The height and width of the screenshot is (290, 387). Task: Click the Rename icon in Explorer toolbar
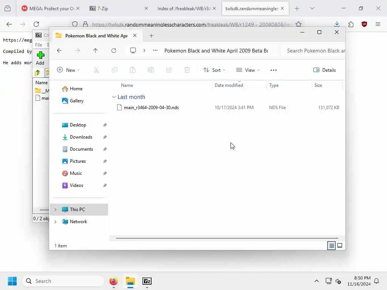151,70
